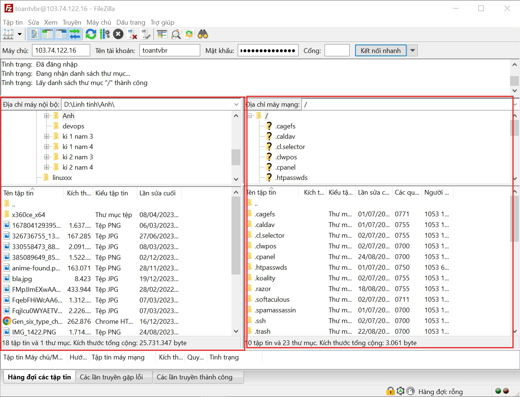The width and height of the screenshot is (520, 397).
Task: Open the quick connect history dropdown
Action: point(412,50)
